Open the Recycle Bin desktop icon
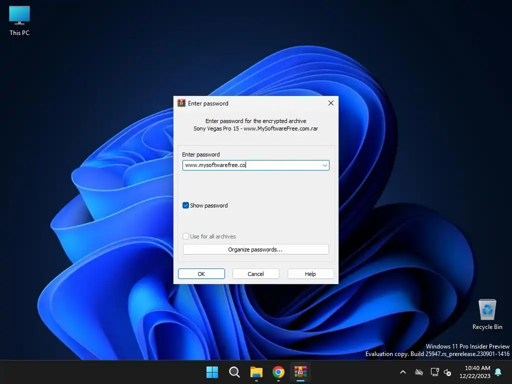 pyautogui.click(x=487, y=314)
